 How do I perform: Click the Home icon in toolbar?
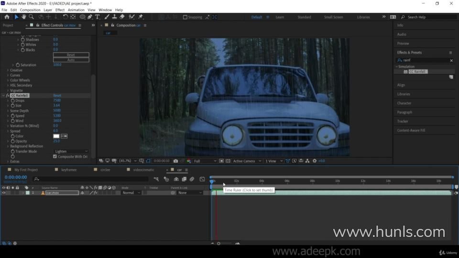click(7, 17)
